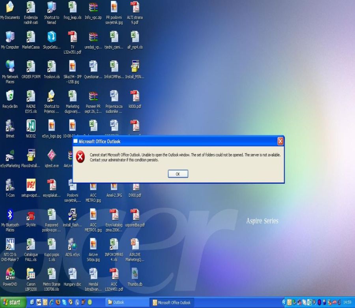Image resolution: width=355 pixels, height=308 pixels.
Task: Select the D900.pdf file
Action: (x=135, y=190)
